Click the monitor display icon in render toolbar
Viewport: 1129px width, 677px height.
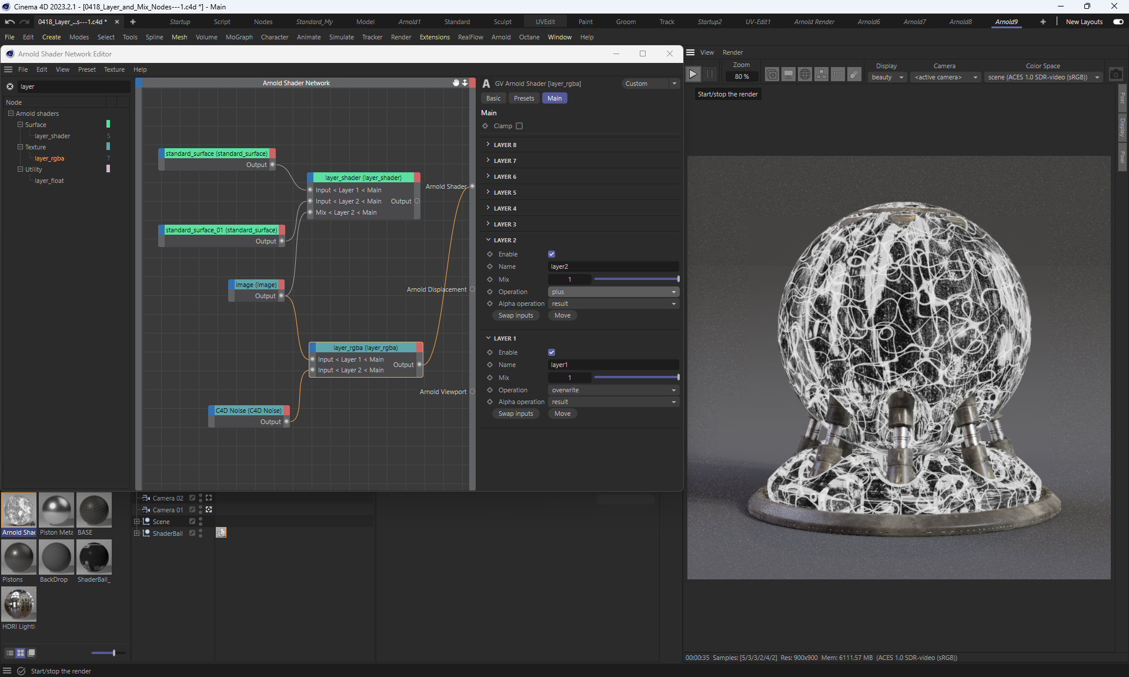pyautogui.click(x=789, y=75)
